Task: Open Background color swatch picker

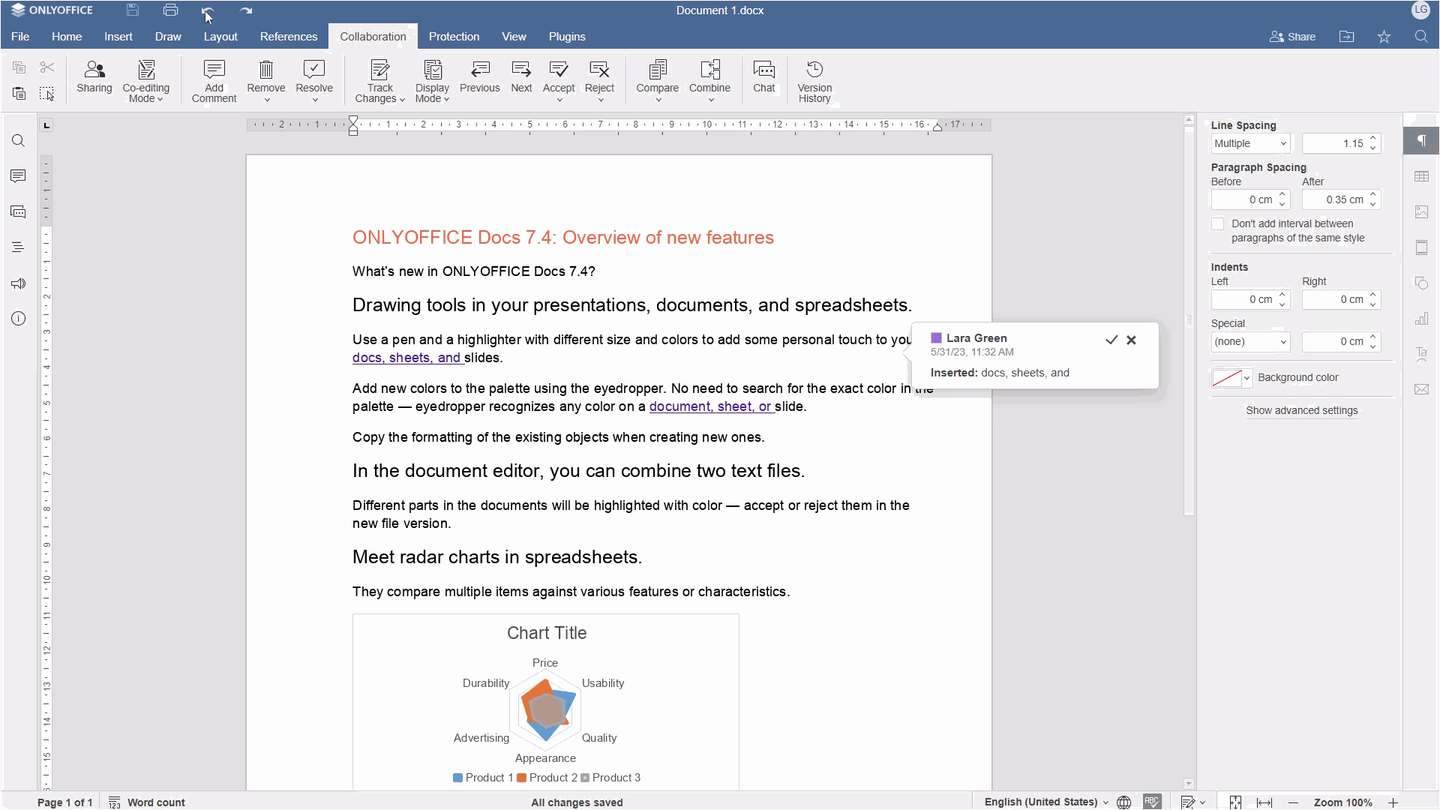Action: [1231, 378]
